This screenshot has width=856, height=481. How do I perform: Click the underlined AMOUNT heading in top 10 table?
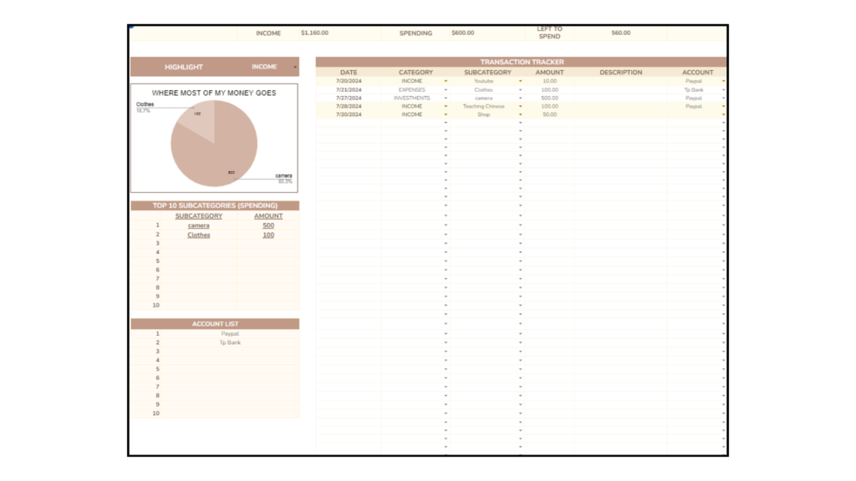tap(268, 216)
